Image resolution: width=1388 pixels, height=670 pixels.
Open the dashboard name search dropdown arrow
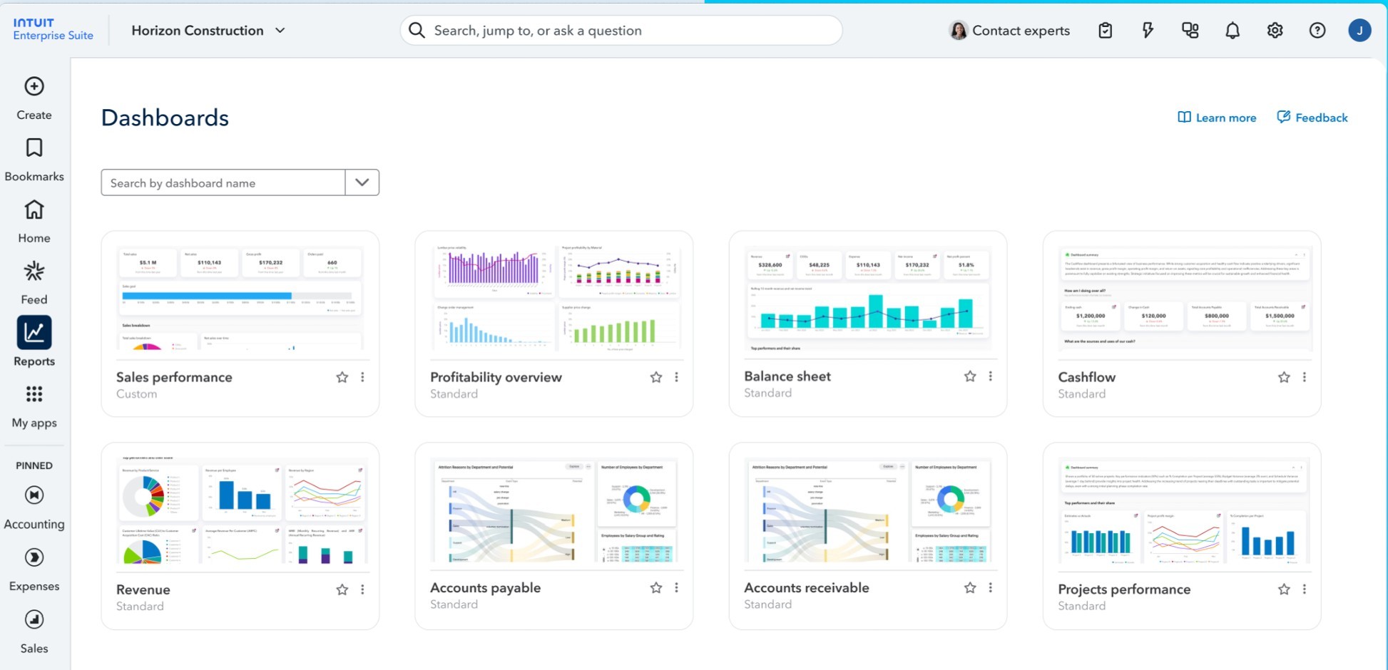pyautogui.click(x=362, y=182)
